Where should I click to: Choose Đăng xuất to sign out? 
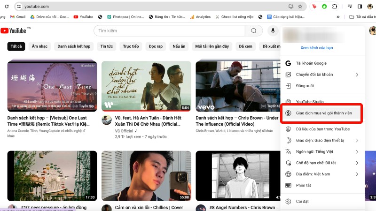pos(322,86)
